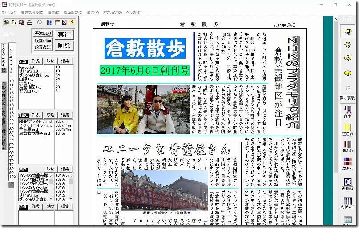The width and height of the screenshot is (359, 228).
Task: Click 編集 in the 画像 images section
Action: [x=65, y=169]
